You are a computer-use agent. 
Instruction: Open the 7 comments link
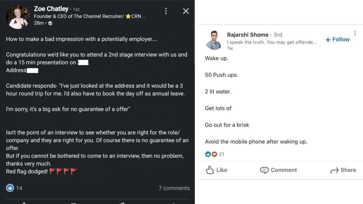174,188
